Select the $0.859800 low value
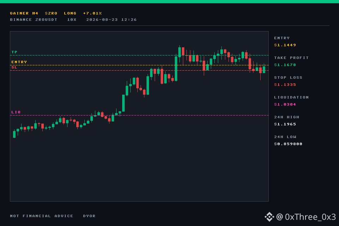 (x=288, y=144)
